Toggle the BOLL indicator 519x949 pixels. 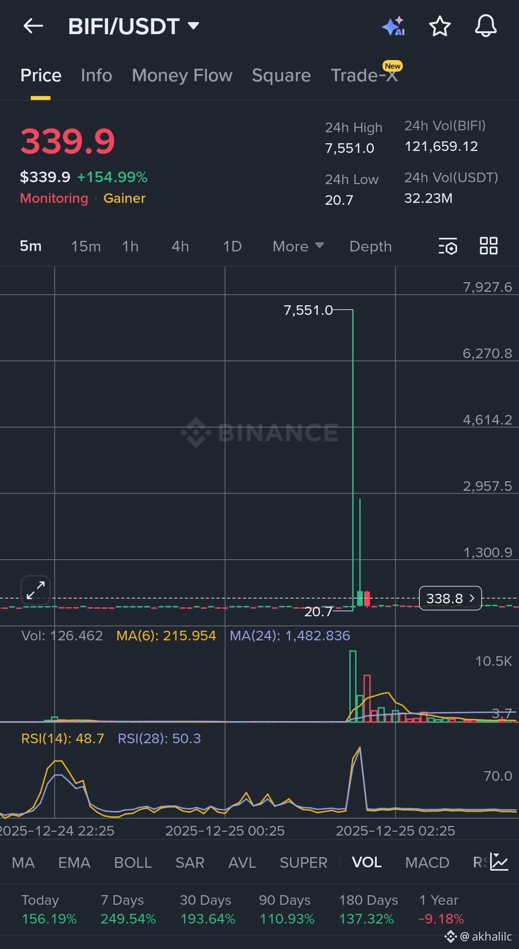pyautogui.click(x=133, y=862)
